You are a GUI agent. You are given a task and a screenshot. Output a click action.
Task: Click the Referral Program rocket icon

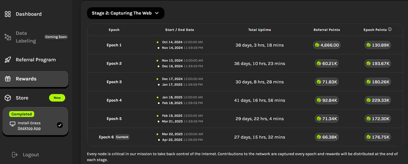pos(7,60)
